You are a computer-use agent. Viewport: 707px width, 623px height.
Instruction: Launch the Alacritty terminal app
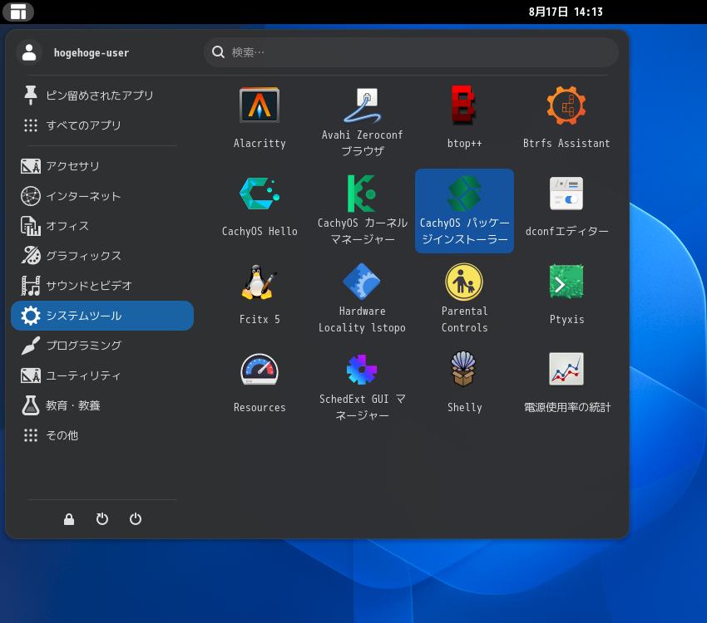pos(260,119)
